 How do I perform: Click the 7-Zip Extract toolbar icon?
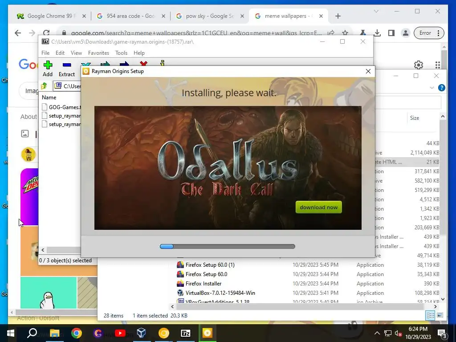(67, 69)
